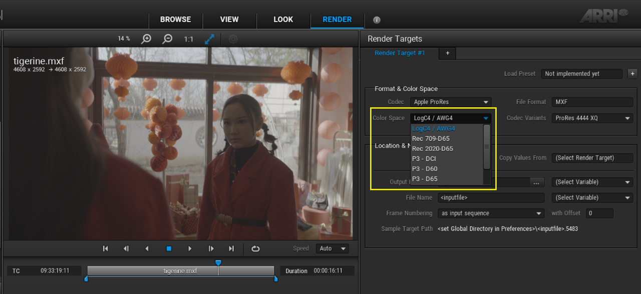The height and width of the screenshot is (294, 641).
Task: Click the timeline out-point blue marker
Action: tap(275, 278)
